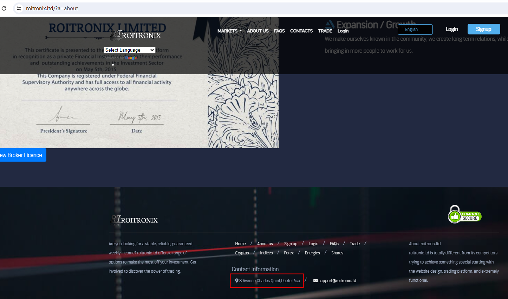Click the Login item beside TRADE in the header

pyautogui.click(x=343, y=31)
